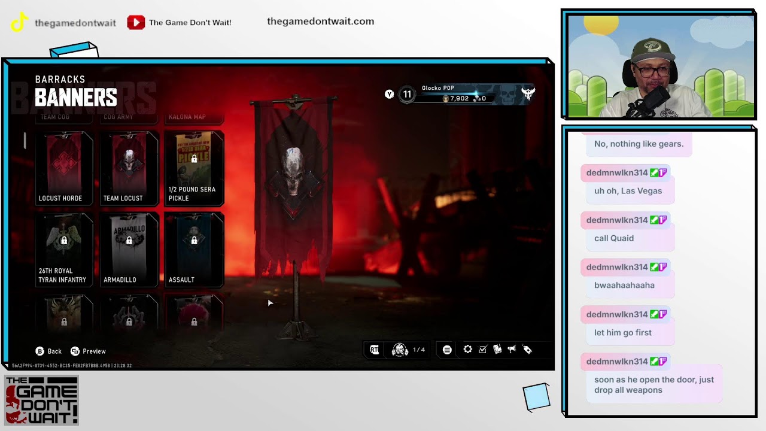Click the 7,902 coin balance
766x431 pixels.
pyautogui.click(x=456, y=98)
